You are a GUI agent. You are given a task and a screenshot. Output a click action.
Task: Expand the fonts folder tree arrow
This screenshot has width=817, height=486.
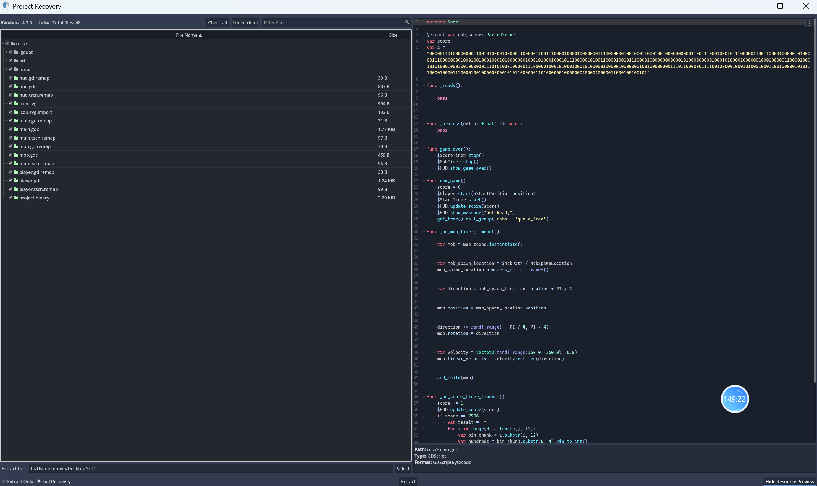tap(6, 69)
